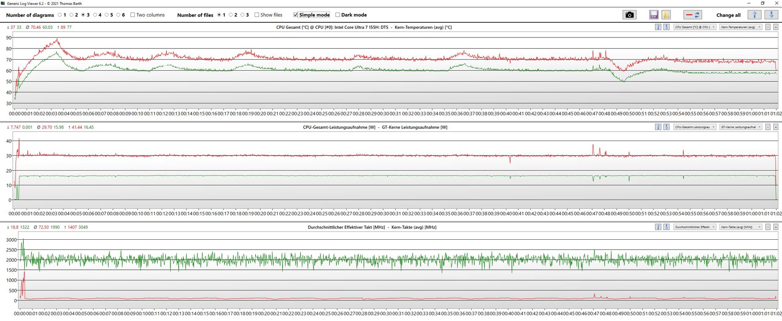Click the Durchschnittlicher Effektiver Takt [MHz] chart title
This screenshot has width=782, height=321.
372,227
